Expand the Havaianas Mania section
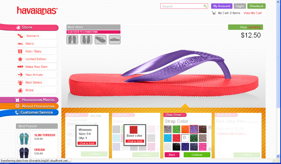 tap(38, 100)
